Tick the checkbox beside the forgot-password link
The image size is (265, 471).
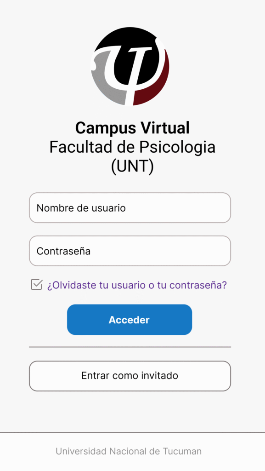[x=37, y=284]
